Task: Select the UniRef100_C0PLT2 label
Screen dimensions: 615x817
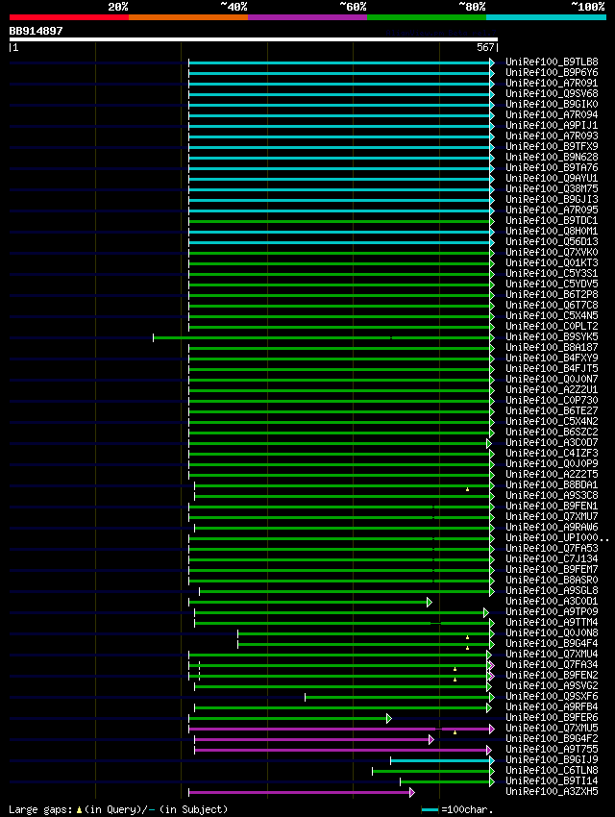Action: coord(552,326)
